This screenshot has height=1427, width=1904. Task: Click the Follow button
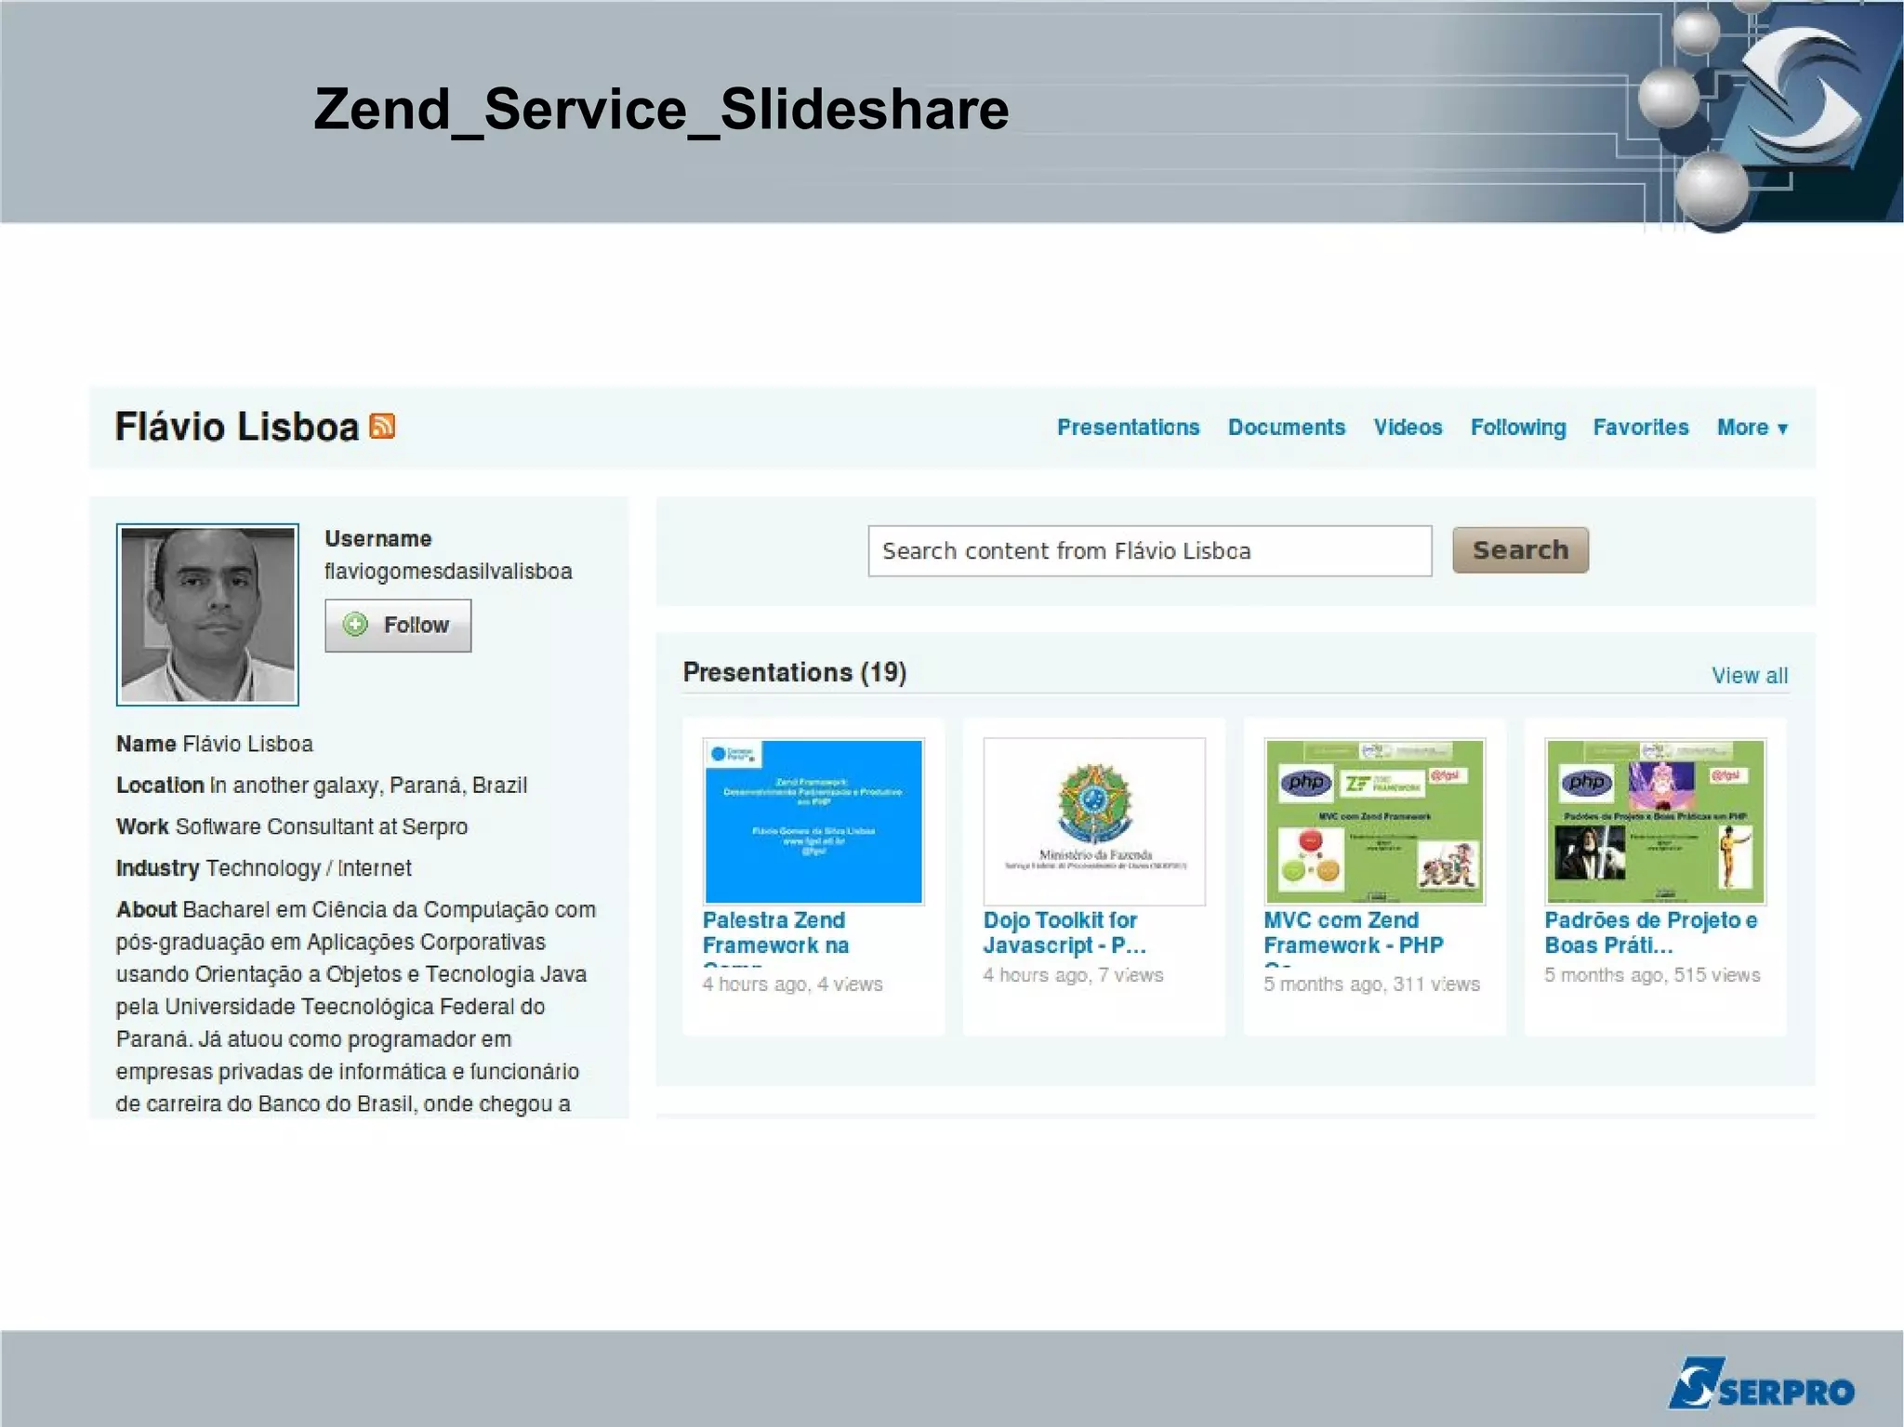(x=398, y=625)
